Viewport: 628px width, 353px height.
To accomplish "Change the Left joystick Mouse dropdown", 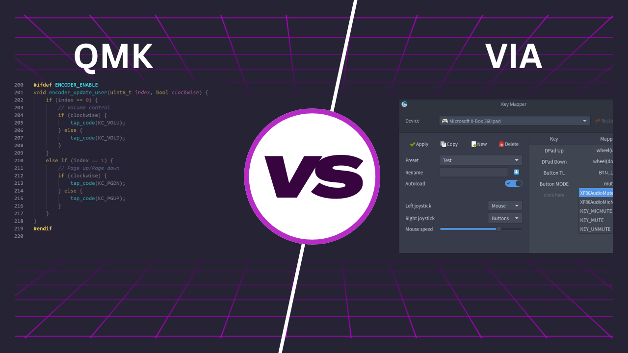I will 505,205.
